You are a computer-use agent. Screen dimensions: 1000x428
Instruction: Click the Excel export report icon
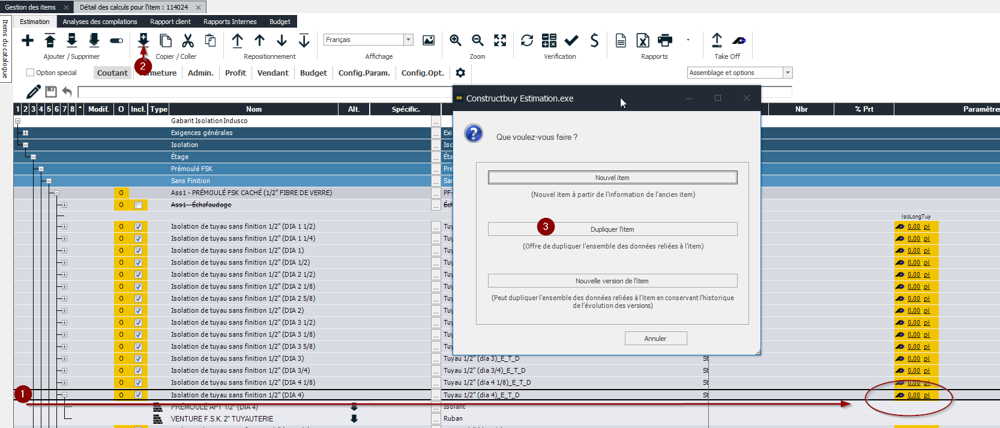tap(643, 40)
